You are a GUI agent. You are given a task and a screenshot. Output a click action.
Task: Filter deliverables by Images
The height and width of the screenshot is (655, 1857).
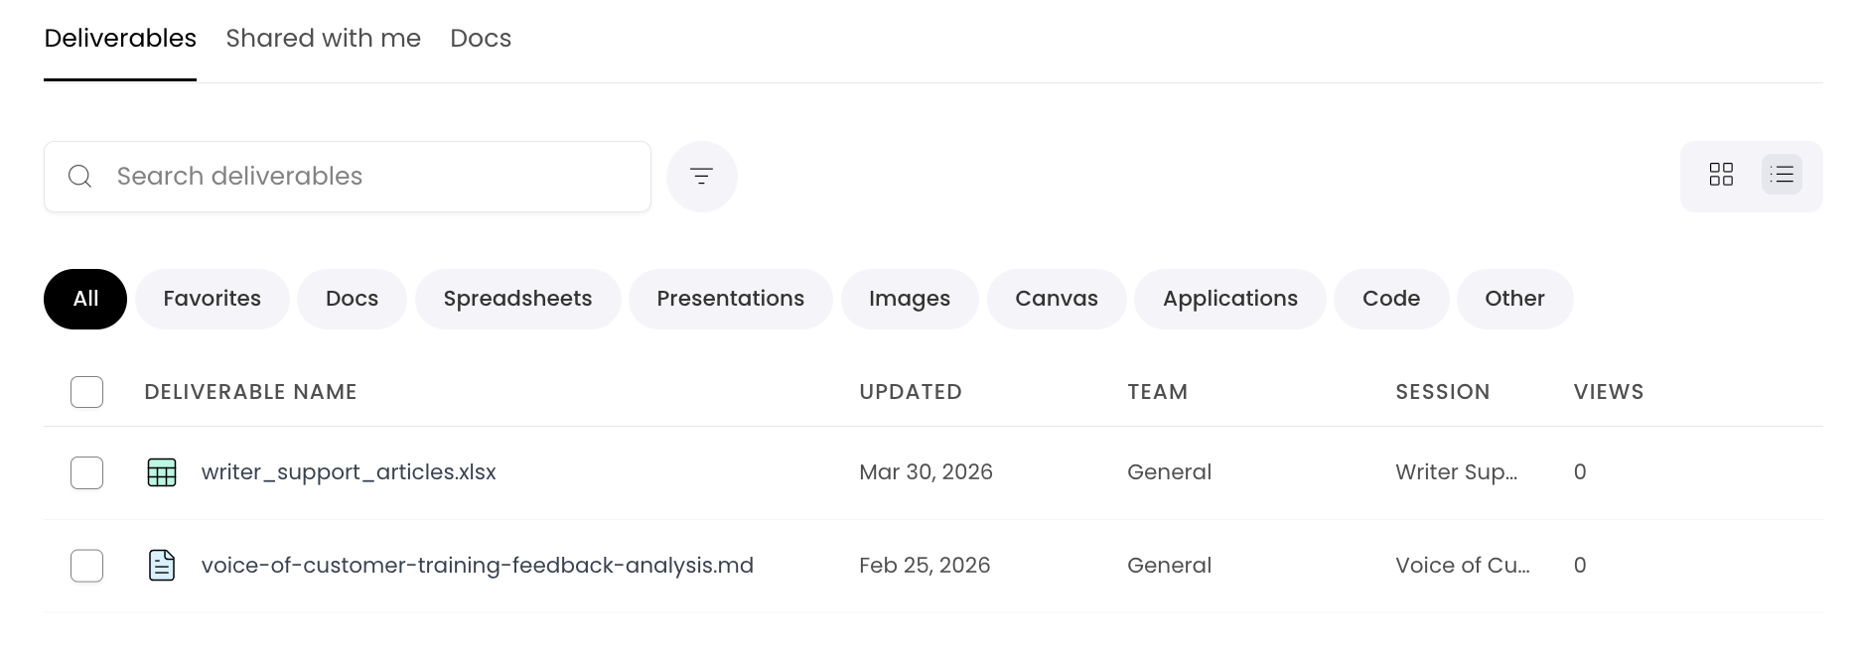point(909,299)
